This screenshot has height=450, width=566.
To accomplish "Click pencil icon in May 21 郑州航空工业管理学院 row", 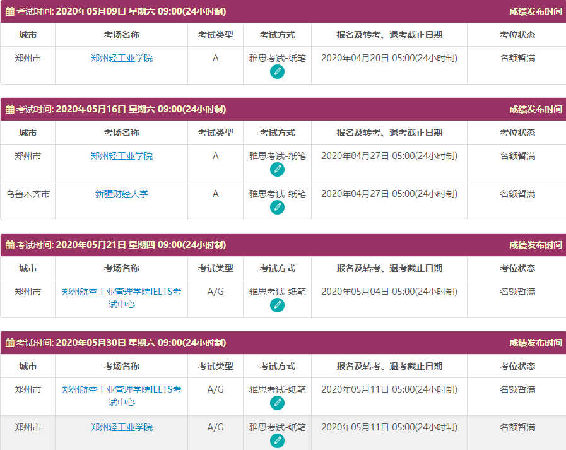I will [x=277, y=305].
